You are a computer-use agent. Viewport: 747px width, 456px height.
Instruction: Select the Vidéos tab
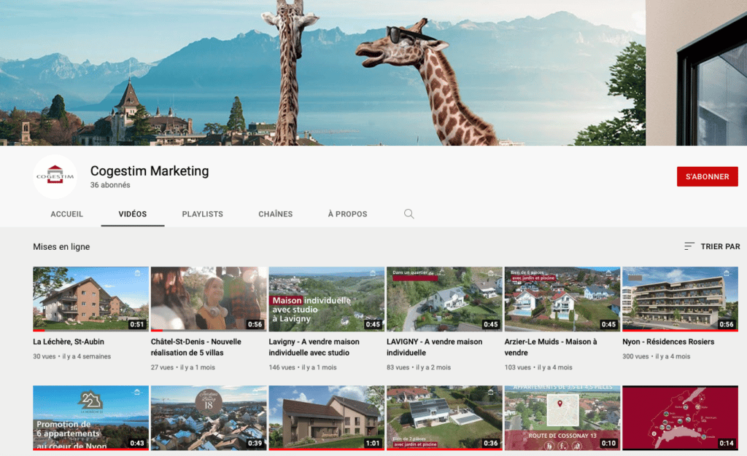[133, 214]
